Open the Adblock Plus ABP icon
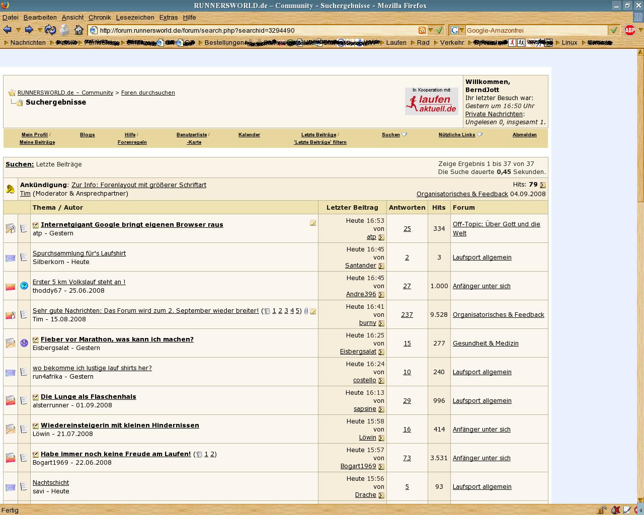Image resolution: width=644 pixels, height=515 pixels. tap(629, 30)
